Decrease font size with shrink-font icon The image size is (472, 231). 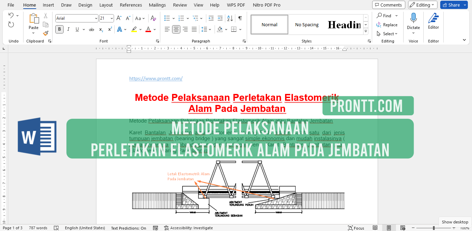click(x=128, y=18)
